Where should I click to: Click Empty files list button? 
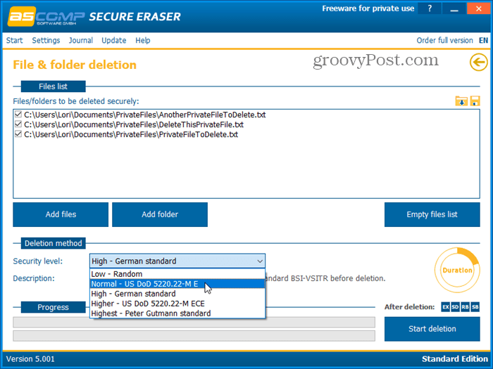click(x=432, y=214)
